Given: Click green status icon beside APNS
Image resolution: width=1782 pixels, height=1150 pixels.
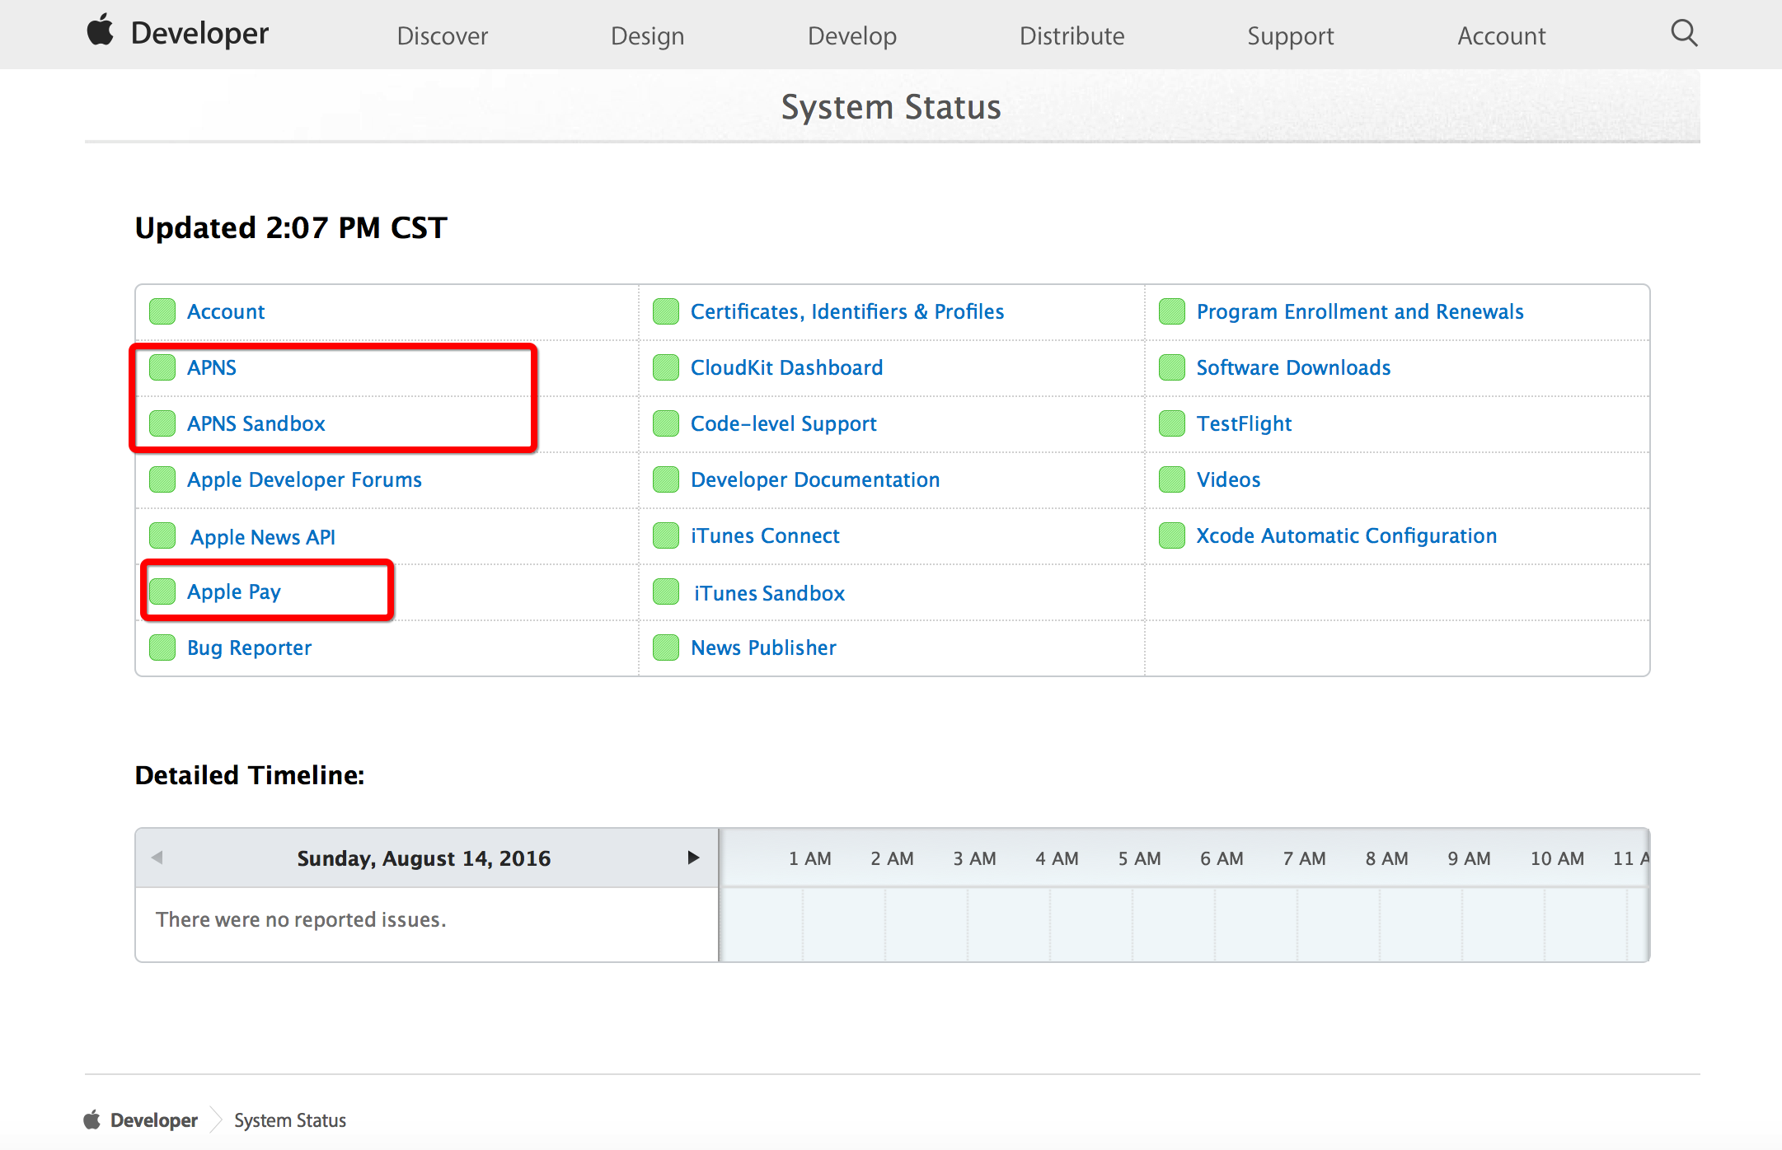Looking at the screenshot, I should pyautogui.click(x=162, y=367).
